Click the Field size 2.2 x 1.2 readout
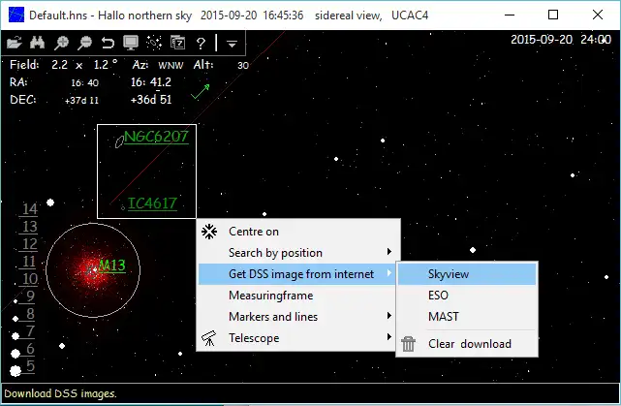Screen dimensions: 621x406 click(63, 65)
